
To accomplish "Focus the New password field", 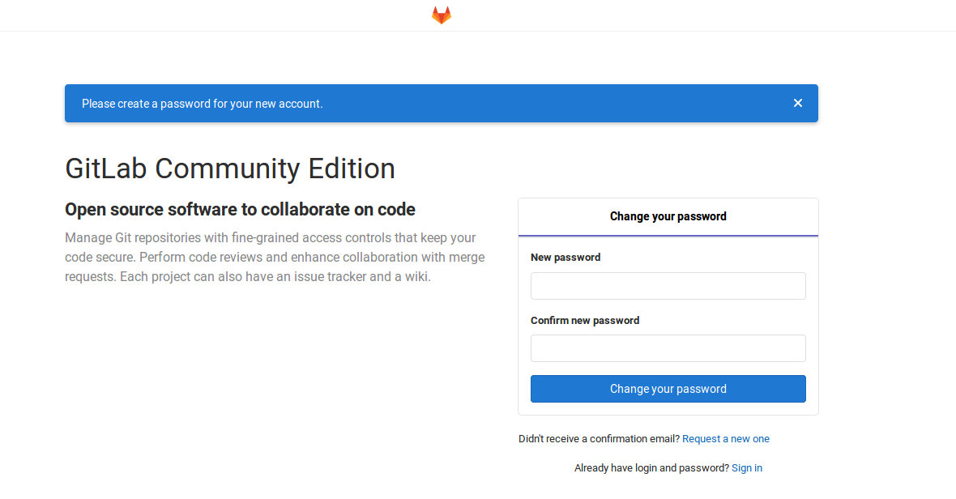I will pyautogui.click(x=668, y=286).
